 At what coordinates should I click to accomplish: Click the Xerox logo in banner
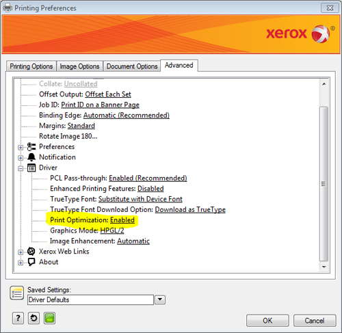[x=300, y=34]
